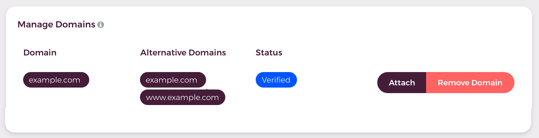
Task: Click the Attach button
Action: 402,83
